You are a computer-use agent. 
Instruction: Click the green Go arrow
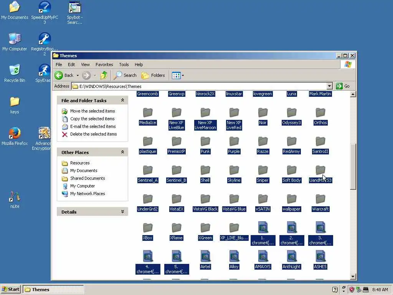(339, 86)
